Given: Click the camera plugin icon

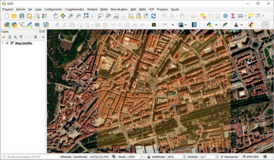Looking at the screenshot, I should [x=236, y=25].
